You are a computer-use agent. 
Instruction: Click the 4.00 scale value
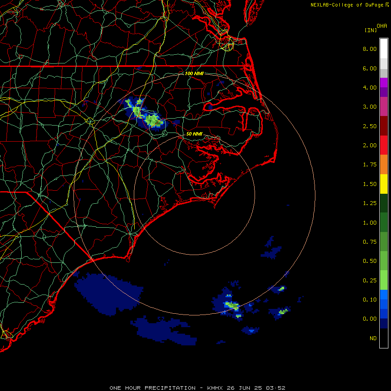point(370,87)
